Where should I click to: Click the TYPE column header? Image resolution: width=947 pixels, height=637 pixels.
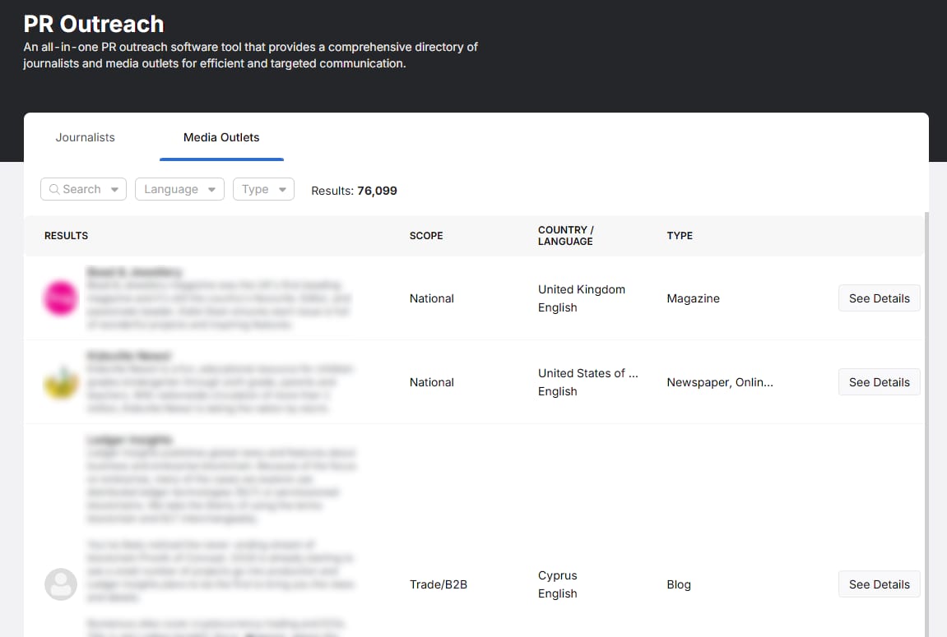(x=680, y=236)
